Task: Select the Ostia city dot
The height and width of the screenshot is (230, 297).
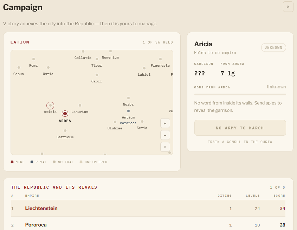Action: [x=48, y=67]
